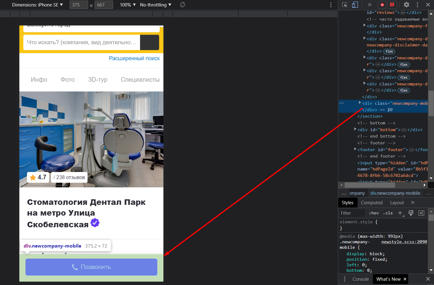
Task: Edit the display: block declaration
Action: pyautogui.click(x=366, y=254)
